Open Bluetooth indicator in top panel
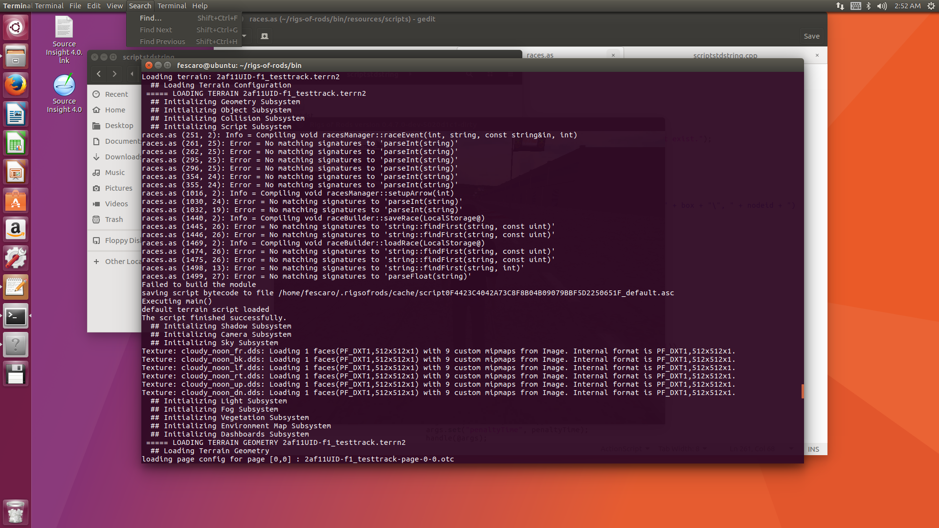This screenshot has width=939, height=528. tap(869, 6)
